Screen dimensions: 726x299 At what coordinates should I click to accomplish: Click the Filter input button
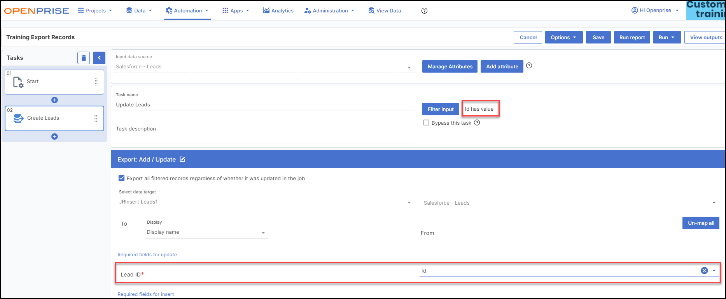(440, 109)
